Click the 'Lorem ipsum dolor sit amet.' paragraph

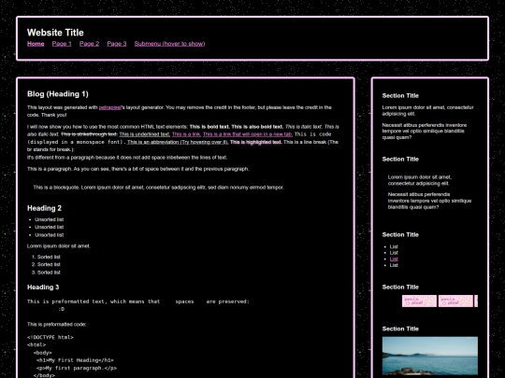(59, 246)
